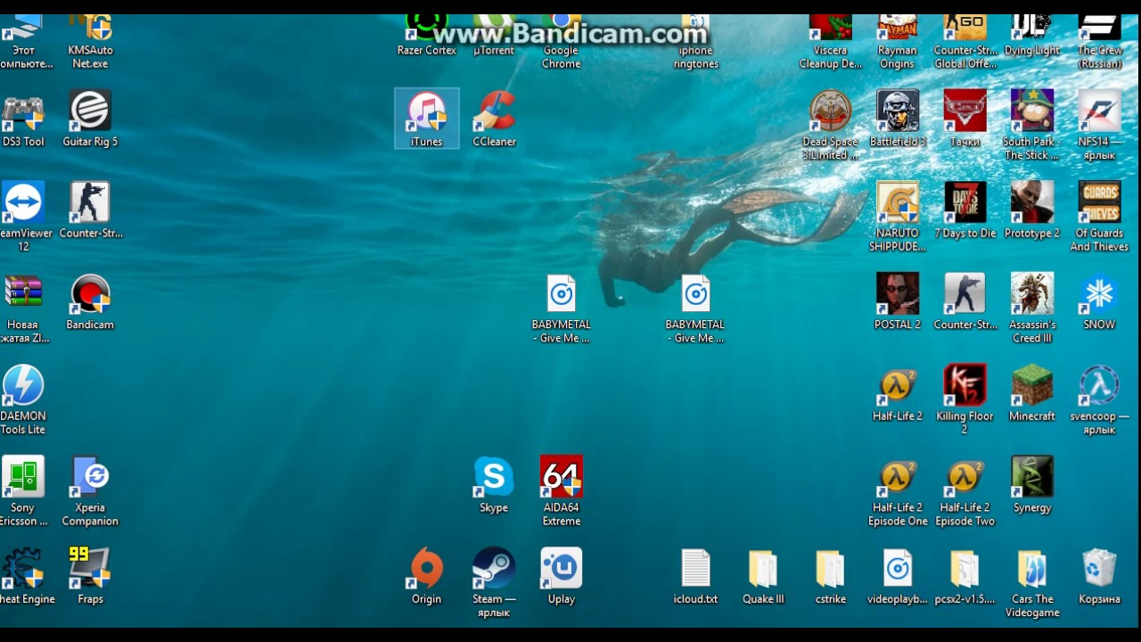Open the pcsx2-v1.5 folder

(965, 568)
